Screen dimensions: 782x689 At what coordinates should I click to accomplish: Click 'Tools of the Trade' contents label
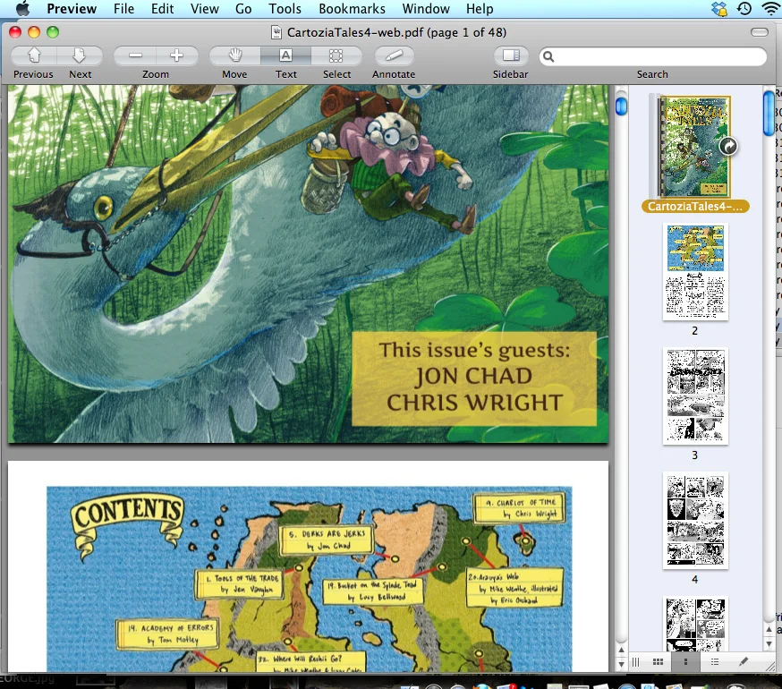[x=240, y=584]
